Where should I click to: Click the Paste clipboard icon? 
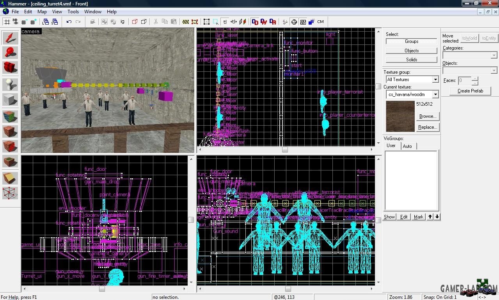pyautogui.click(x=174, y=22)
